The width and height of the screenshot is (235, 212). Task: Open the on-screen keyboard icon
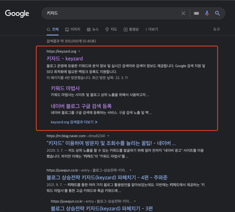(196, 13)
